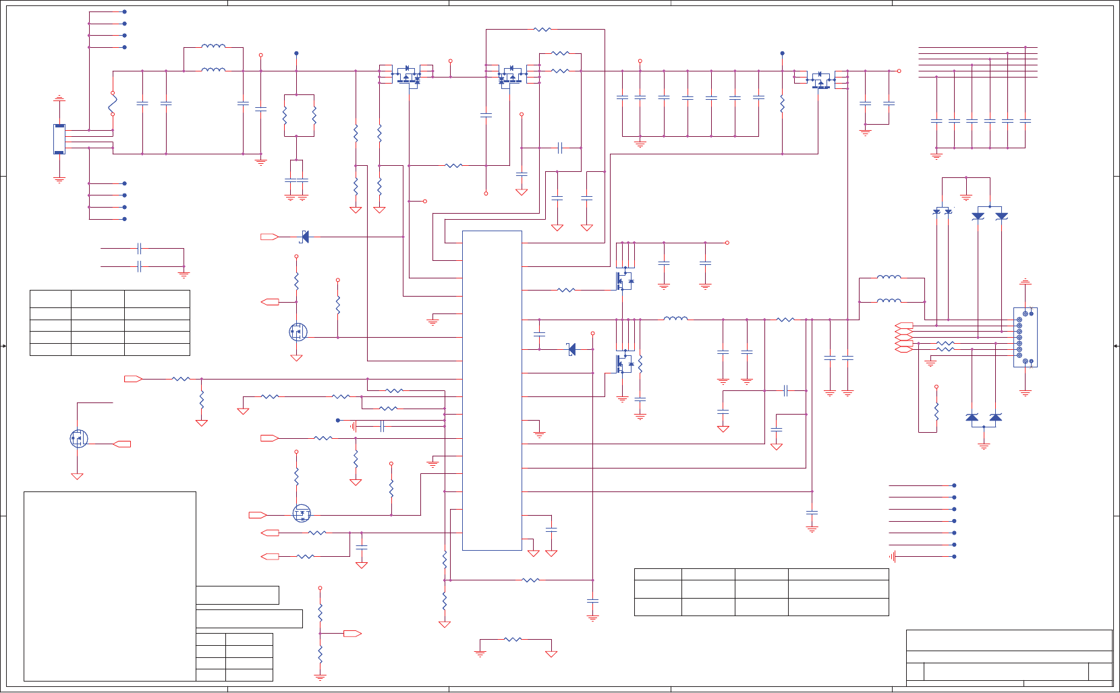The image size is (1120, 693).
Task: Select the large empty notes box at bottom-left
Action: (110, 586)
